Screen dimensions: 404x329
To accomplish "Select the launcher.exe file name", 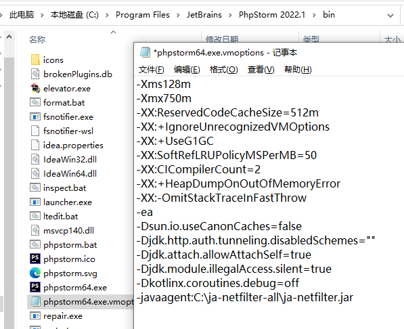I will [x=68, y=202].
